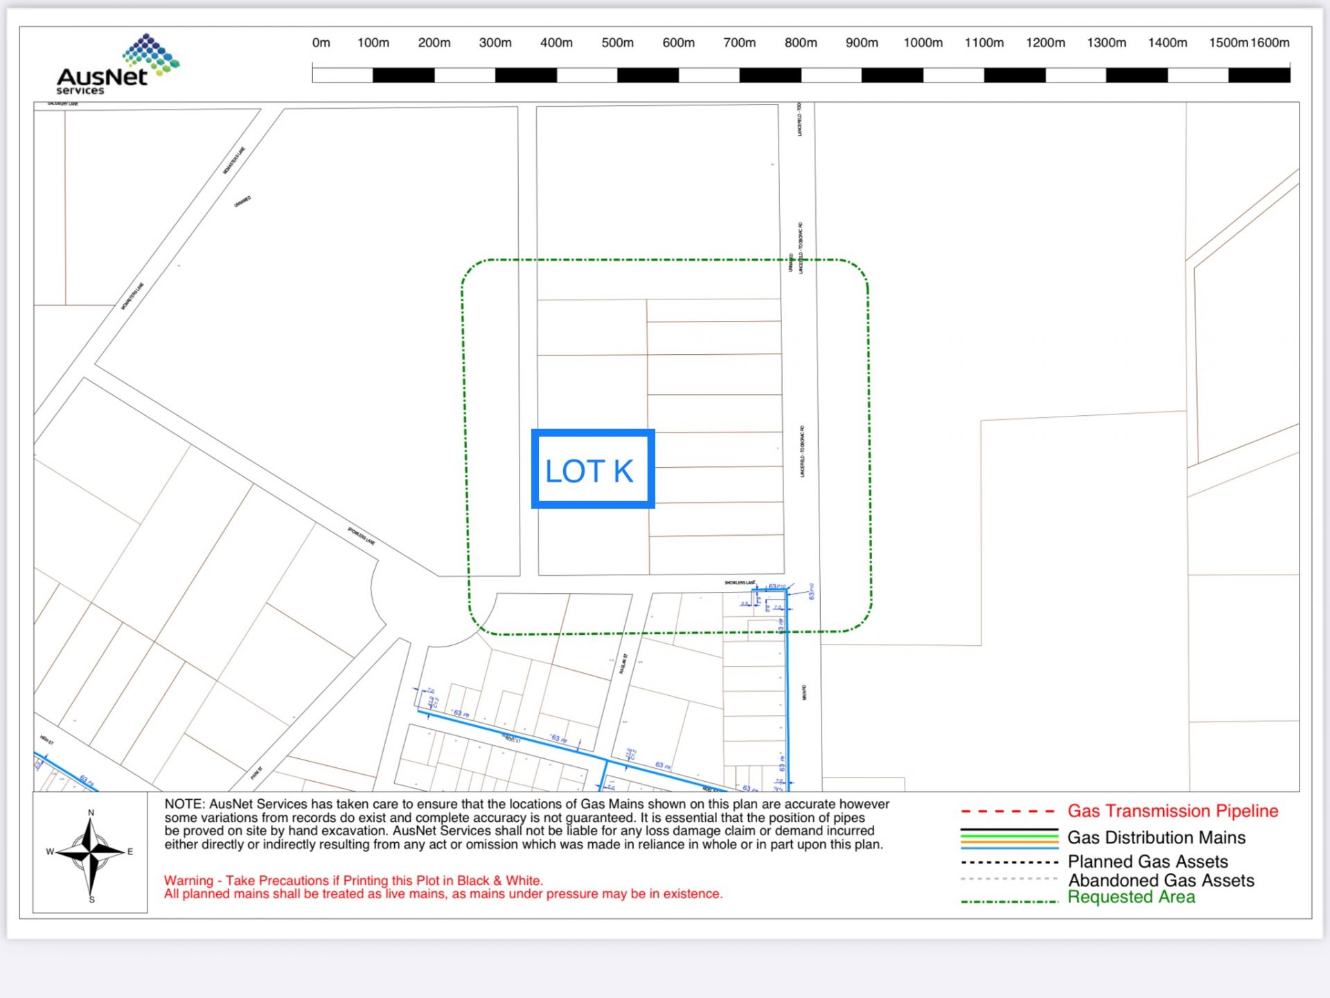Click the 'W' letter on the compass

click(x=50, y=852)
